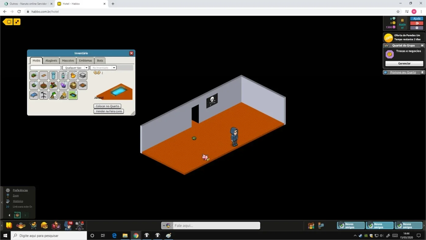Screen dimensions: 426x240
Task: Open the Histórico link
Action: point(18,201)
